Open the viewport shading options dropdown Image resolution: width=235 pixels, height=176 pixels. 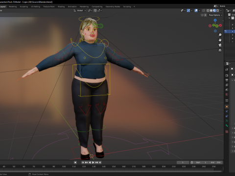coord(221,10)
